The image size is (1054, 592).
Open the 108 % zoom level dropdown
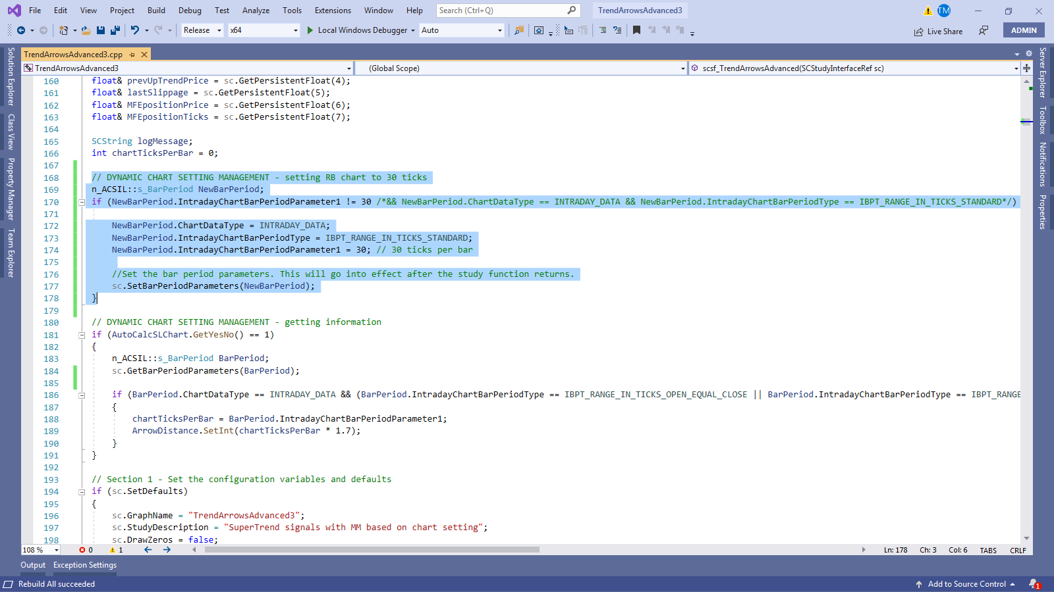tap(57, 550)
